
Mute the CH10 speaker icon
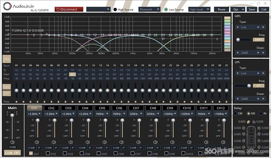point(189,142)
